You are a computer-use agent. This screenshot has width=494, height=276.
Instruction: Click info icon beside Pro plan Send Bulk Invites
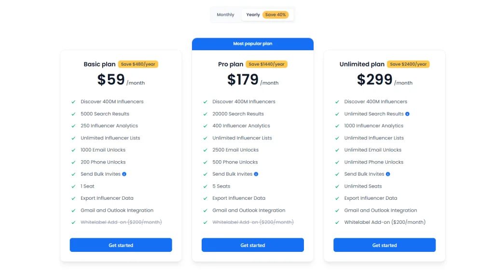(x=256, y=174)
